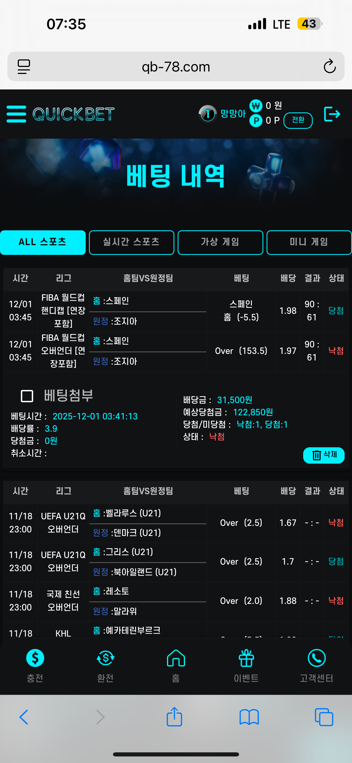Delete bet record with 삭제 button
352x763 pixels.
(x=324, y=455)
